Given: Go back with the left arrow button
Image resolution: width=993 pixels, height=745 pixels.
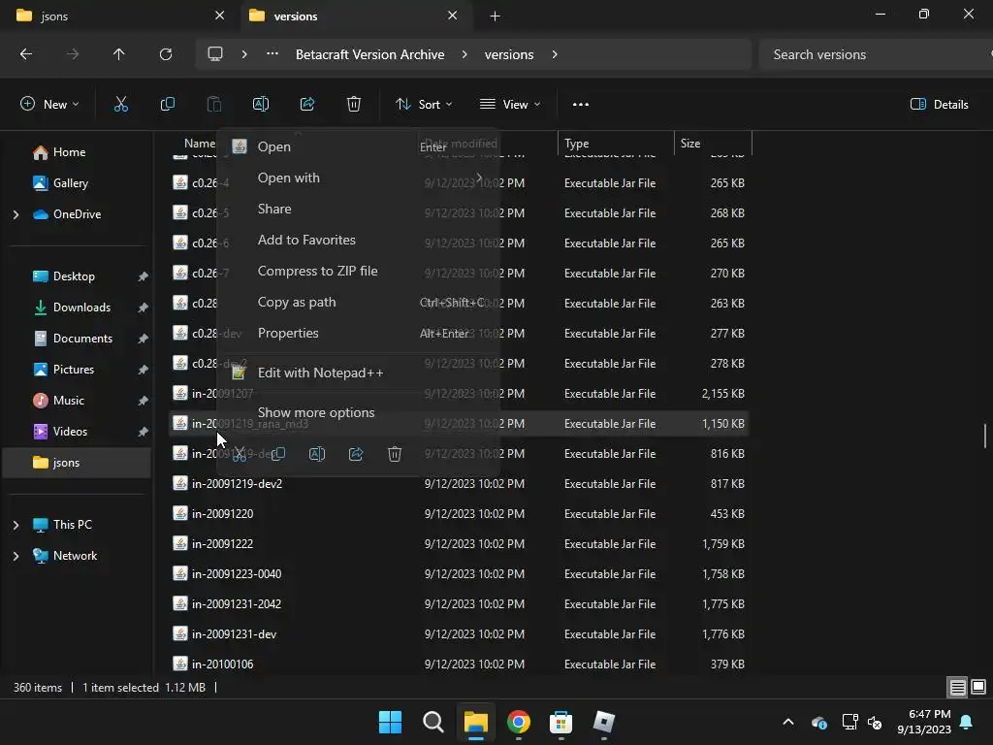Looking at the screenshot, I should click(26, 54).
